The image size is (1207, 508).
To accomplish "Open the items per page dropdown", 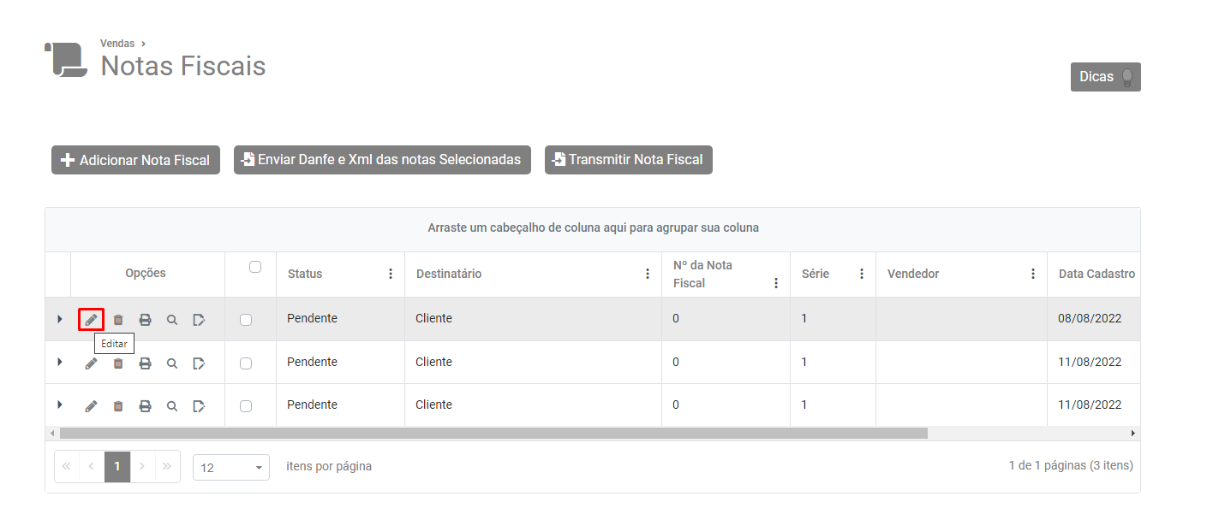I will click(231, 468).
